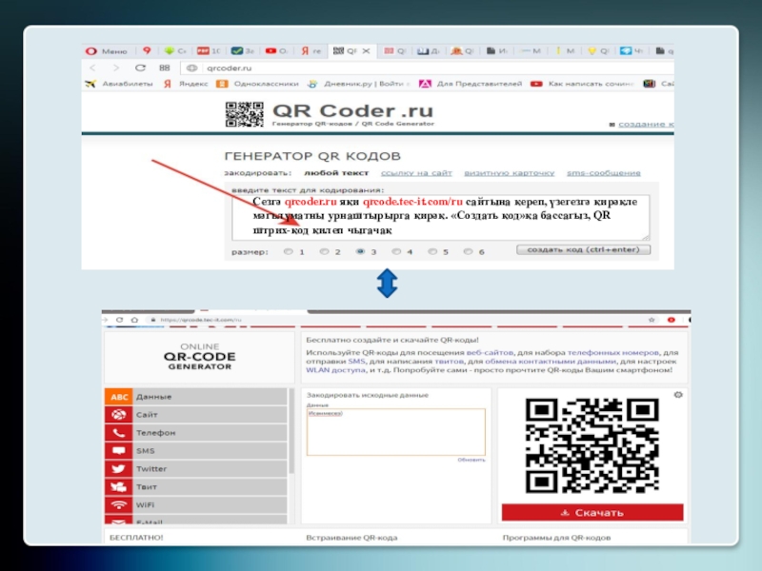Viewport: 762px width, 571px height.
Task: Select the "Сайт" data type
Action: [x=196, y=415]
